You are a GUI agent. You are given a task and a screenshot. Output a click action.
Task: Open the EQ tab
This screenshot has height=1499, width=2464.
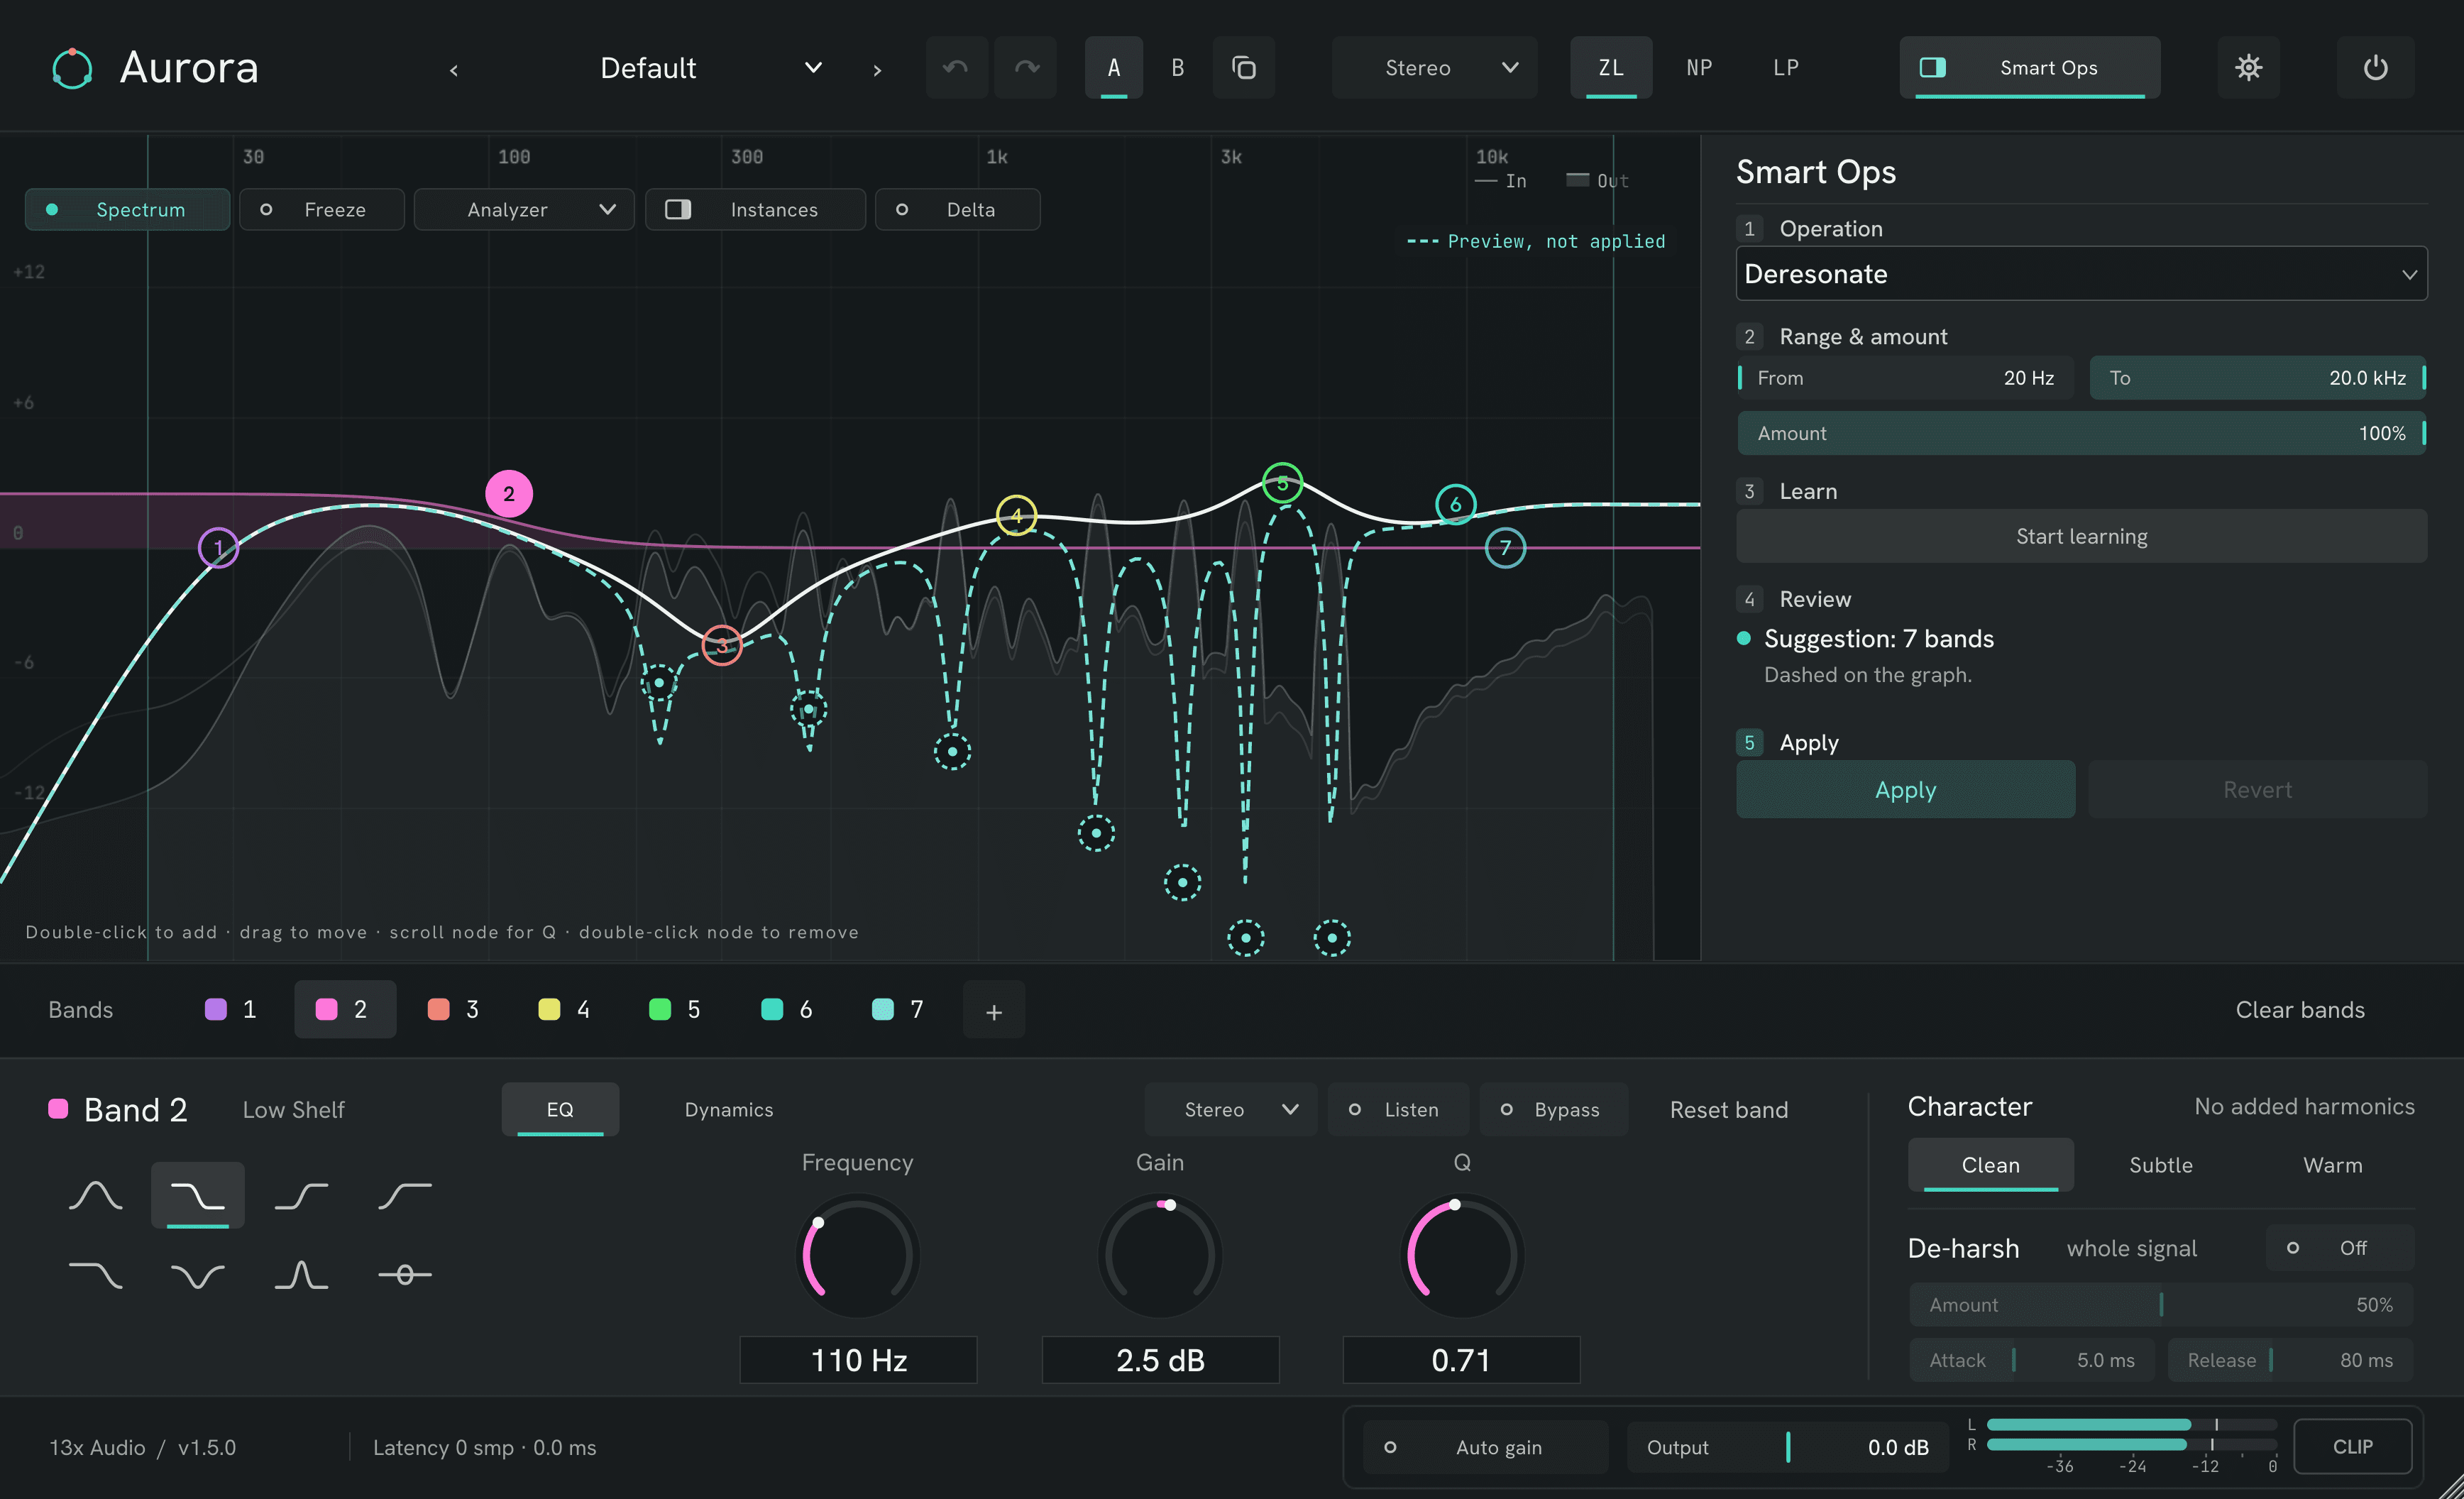pyautogui.click(x=560, y=1109)
